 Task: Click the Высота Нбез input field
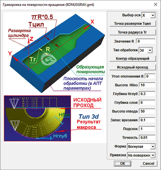pos(148,85)
